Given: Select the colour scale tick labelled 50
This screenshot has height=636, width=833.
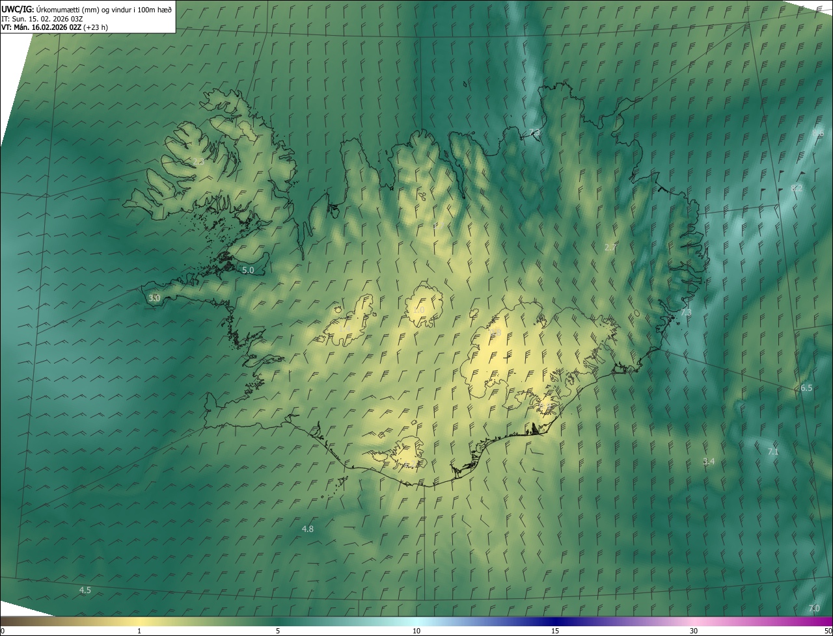Looking at the screenshot, I should click(828, 631).
